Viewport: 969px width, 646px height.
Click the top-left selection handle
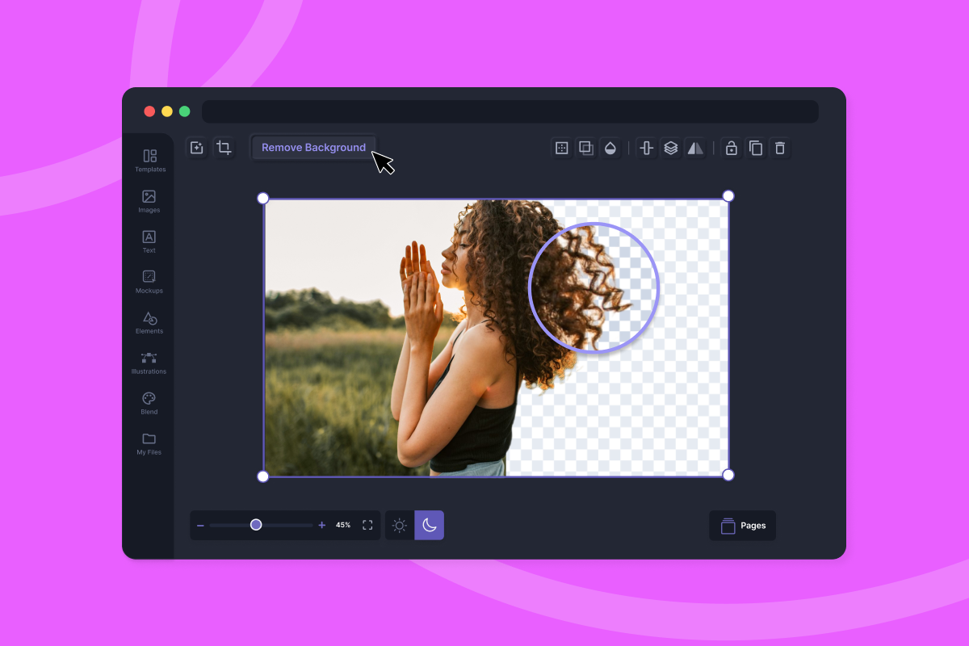click(262, 198)
